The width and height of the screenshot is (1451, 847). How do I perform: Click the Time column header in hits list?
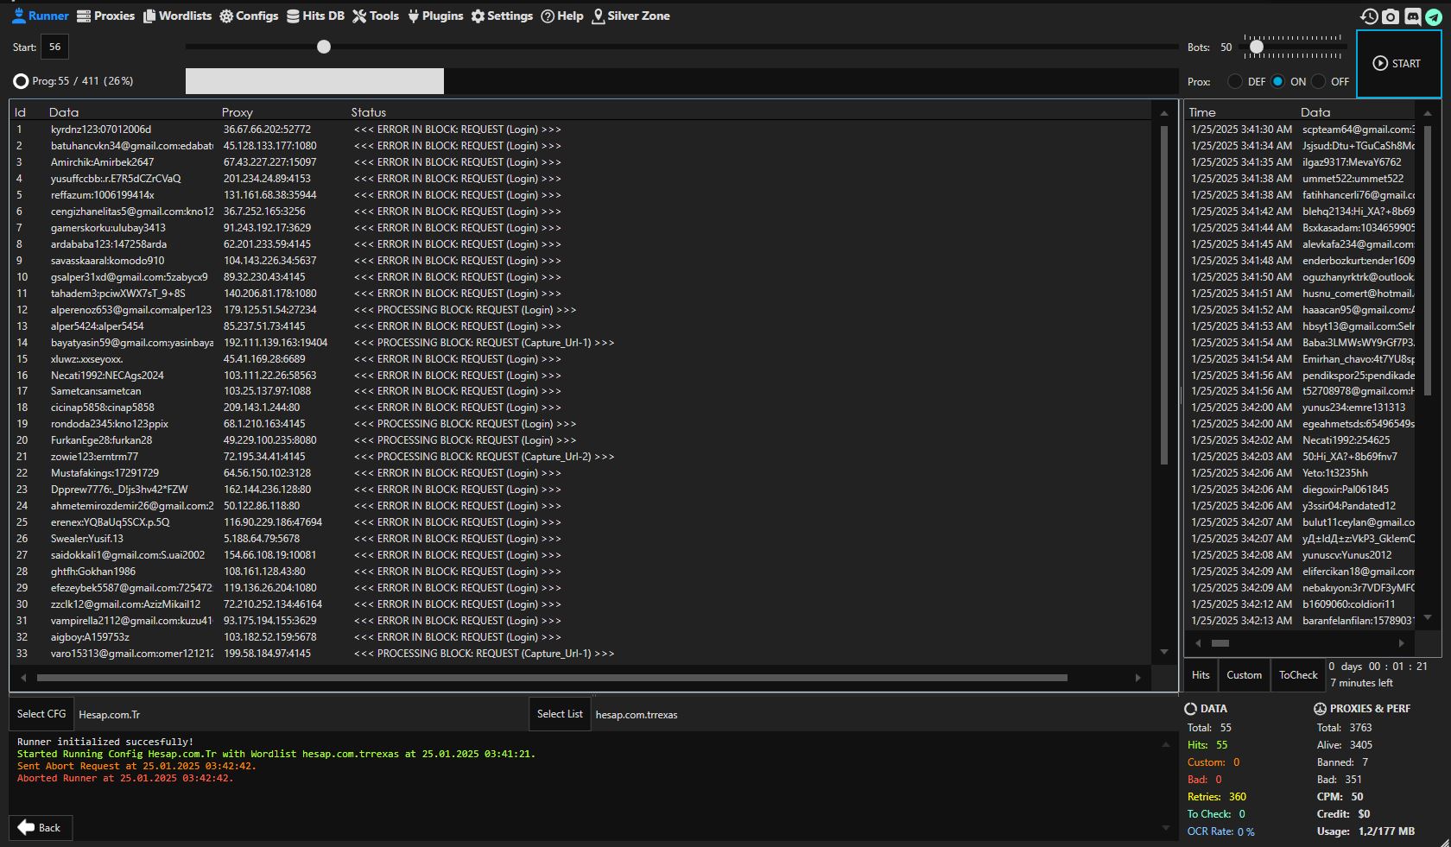(x=1202, y=112)
